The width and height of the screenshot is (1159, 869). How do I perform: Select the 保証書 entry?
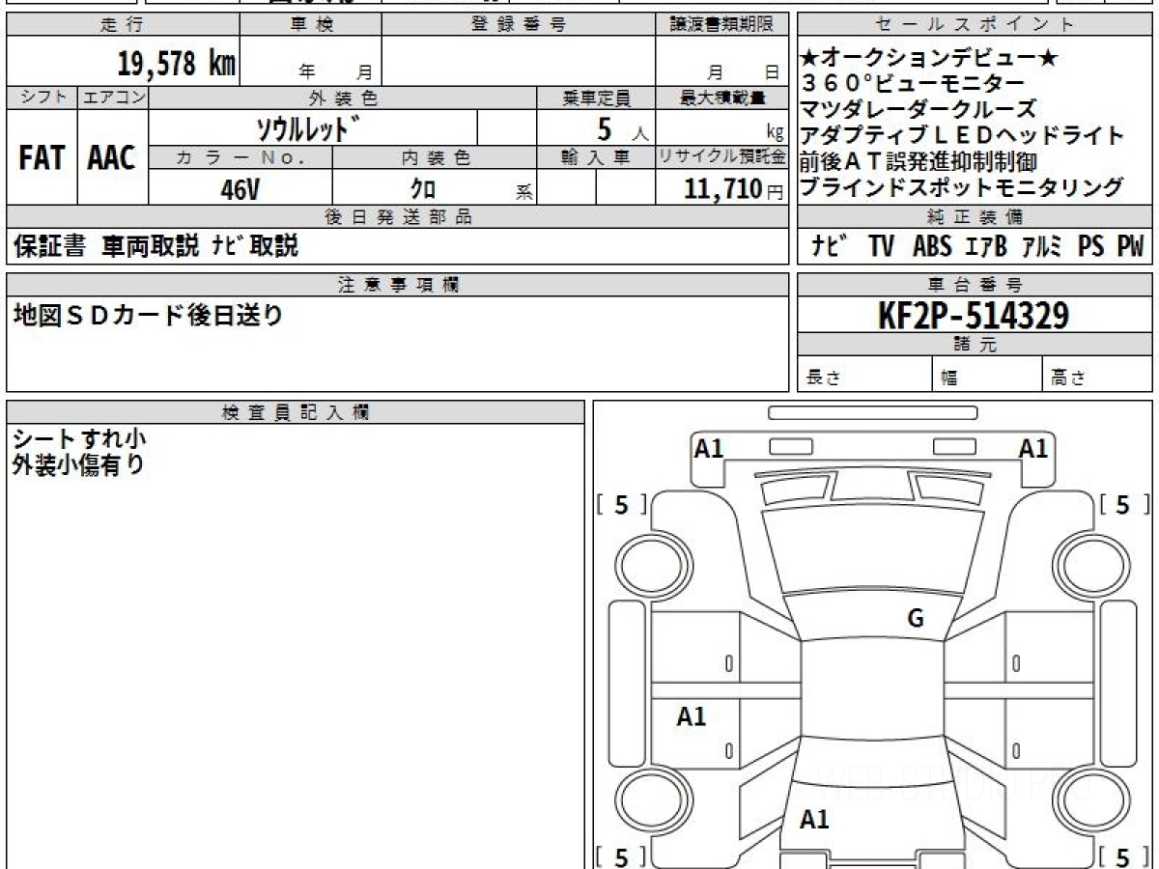(x=49, y=246)
